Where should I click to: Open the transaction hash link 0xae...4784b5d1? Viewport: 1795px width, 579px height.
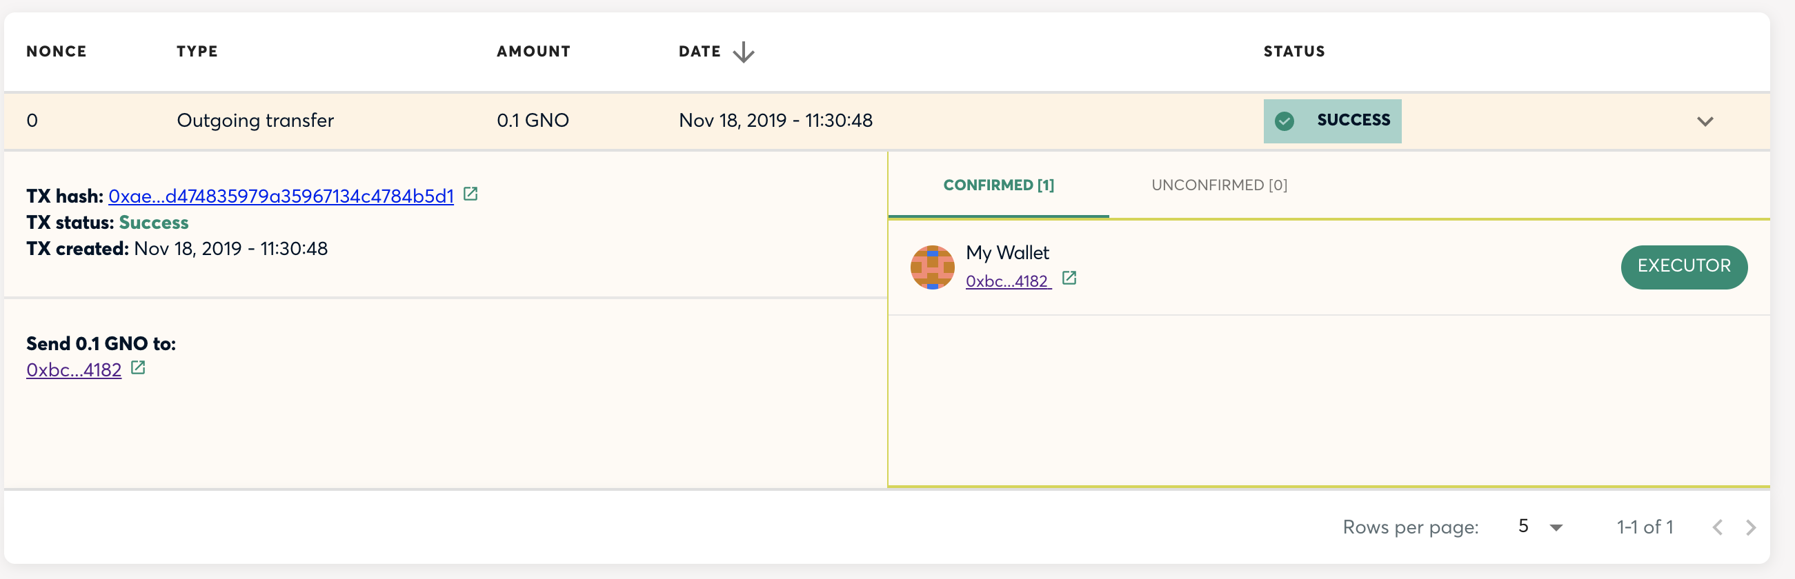(x=281, y=196)
